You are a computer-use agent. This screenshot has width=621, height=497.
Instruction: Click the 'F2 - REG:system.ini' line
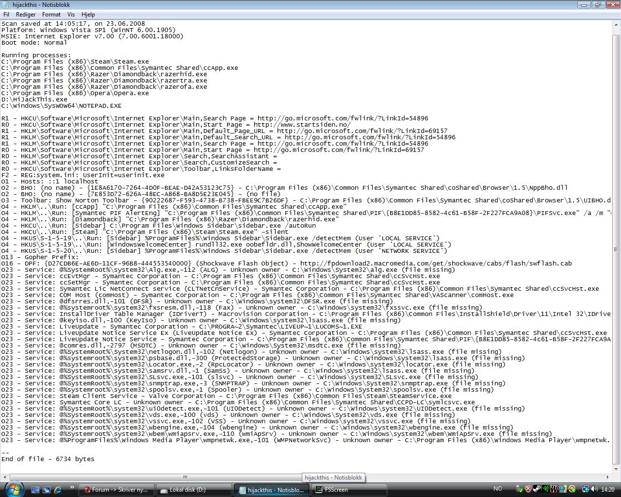point(82,175)
